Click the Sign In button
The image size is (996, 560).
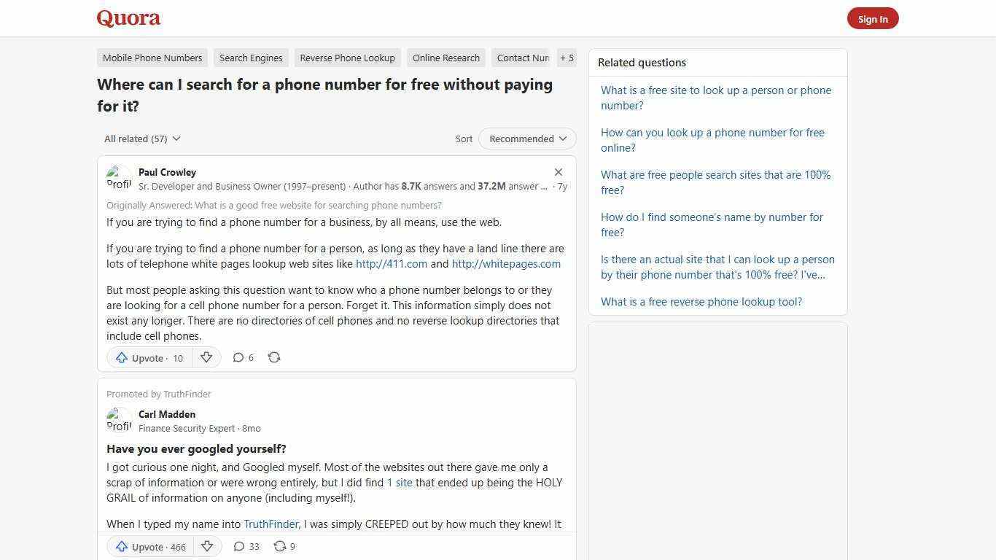point(873,18)
